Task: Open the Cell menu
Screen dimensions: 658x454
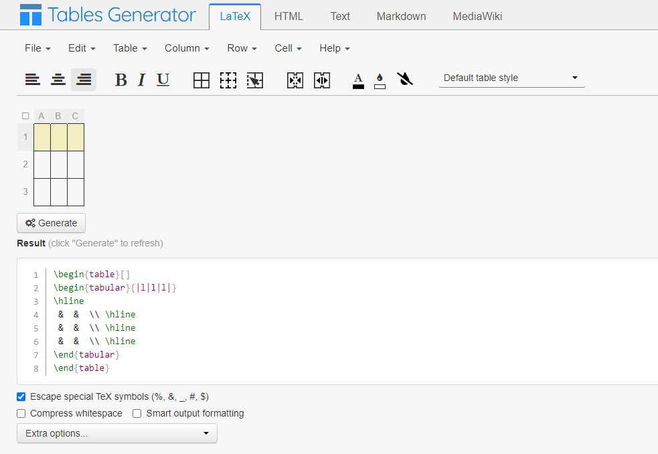Action: tap(288, 48)
